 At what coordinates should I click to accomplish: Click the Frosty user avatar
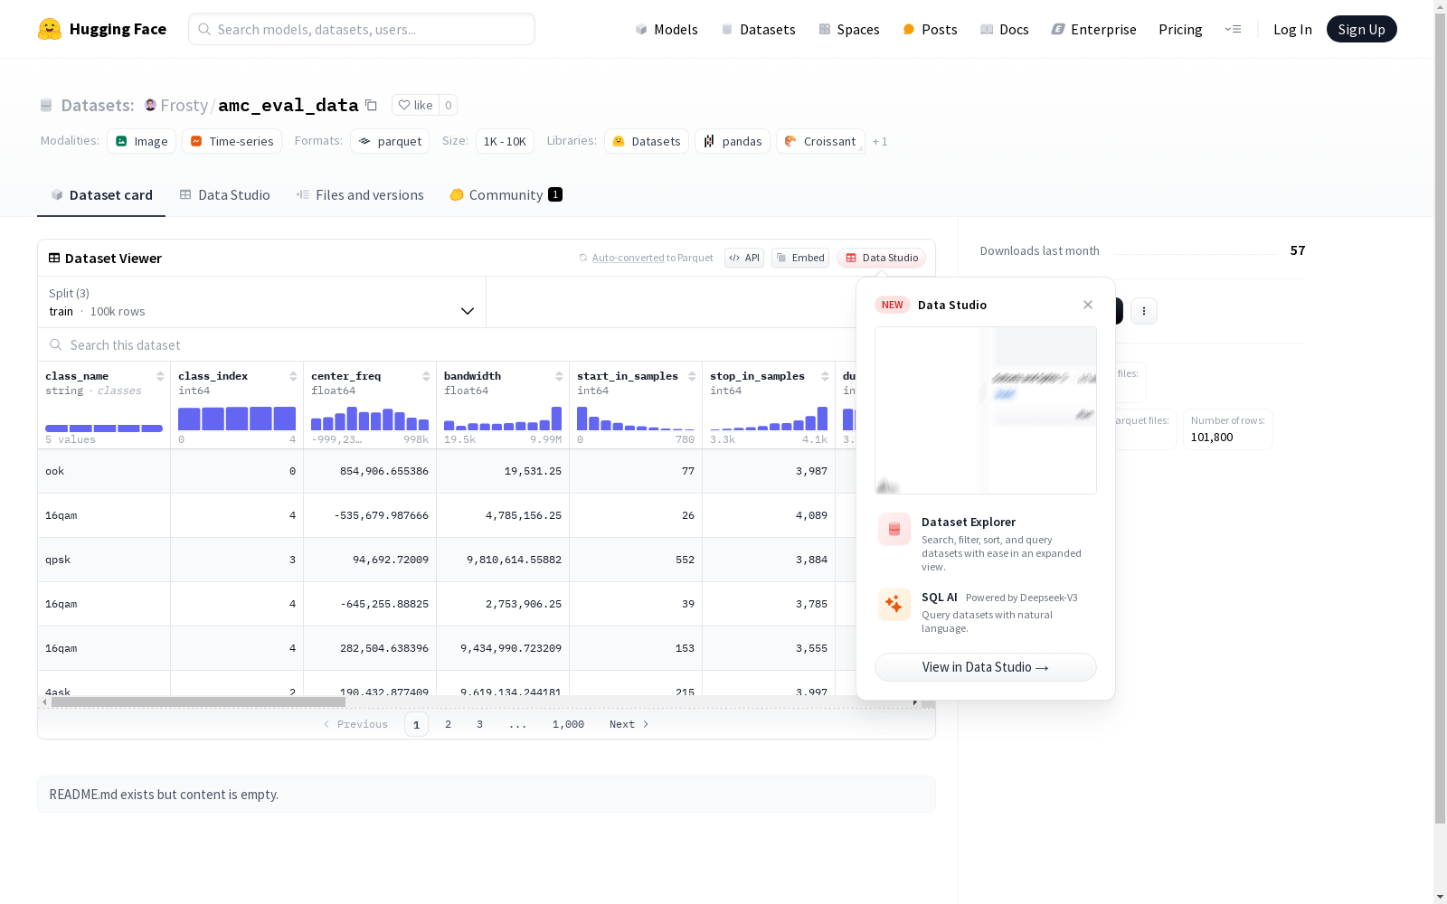click(150, 105)
